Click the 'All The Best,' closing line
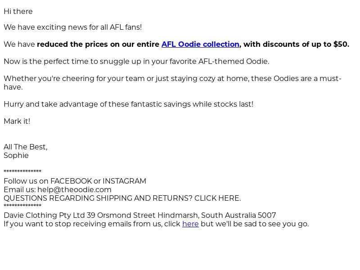The height and width of the screenshot is (270, 360). coord(26,147)
